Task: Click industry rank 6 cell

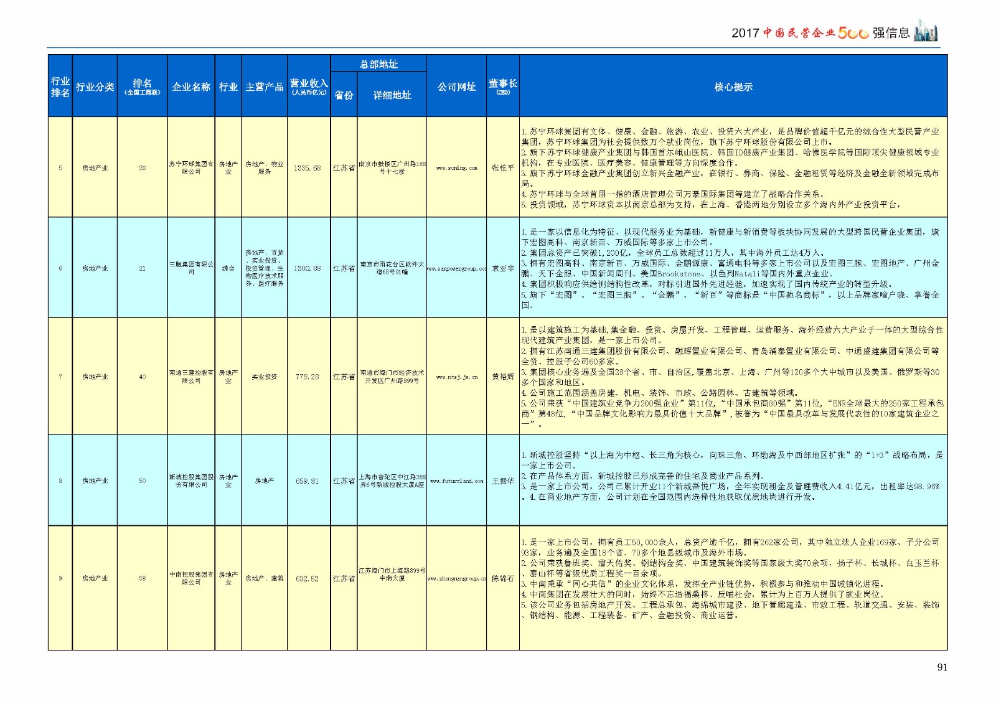Action: (60, 268)
